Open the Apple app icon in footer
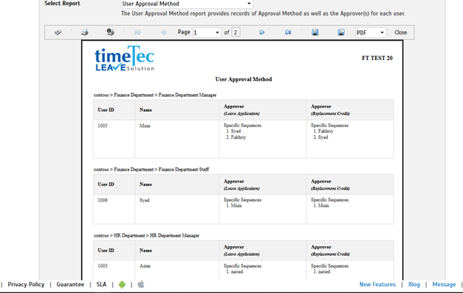 pos(141,284)
